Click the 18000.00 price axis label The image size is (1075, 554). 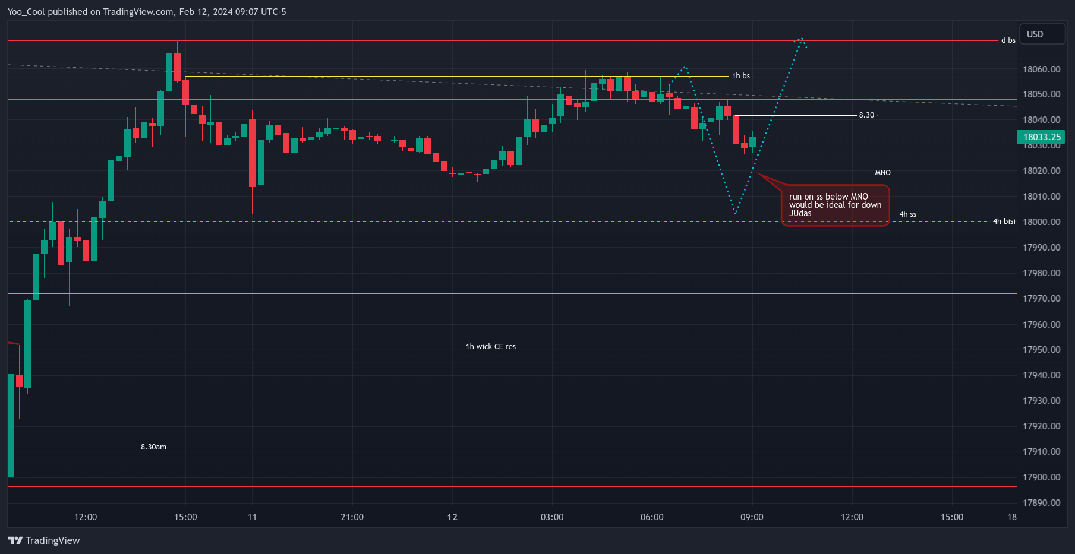1041,222
